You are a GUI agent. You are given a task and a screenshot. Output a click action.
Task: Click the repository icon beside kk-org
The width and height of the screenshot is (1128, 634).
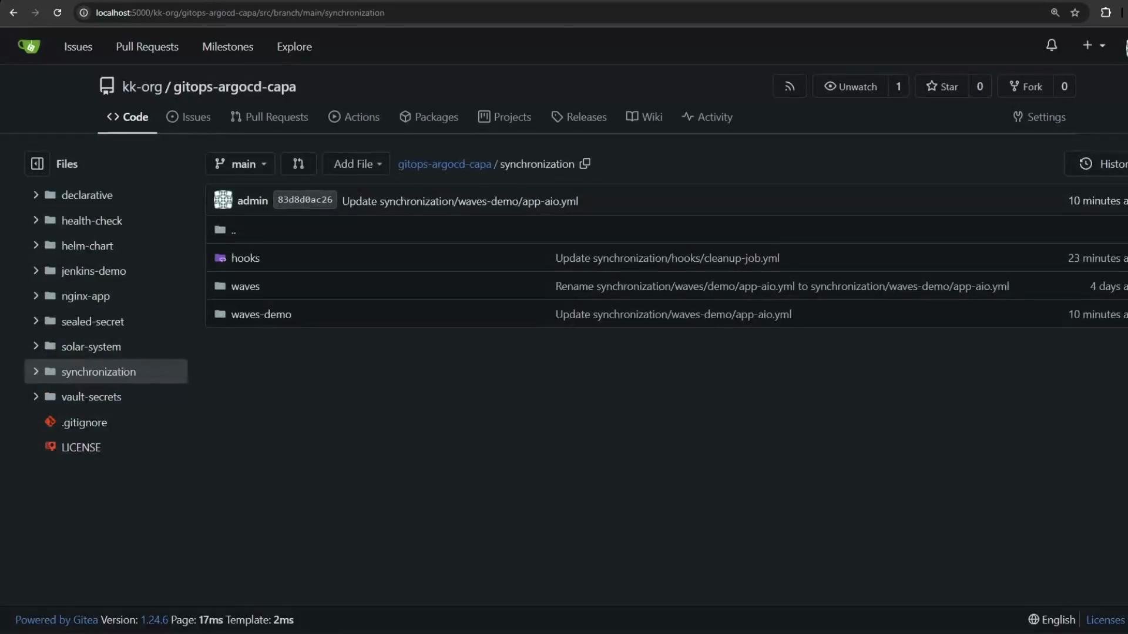coord(106,86)
